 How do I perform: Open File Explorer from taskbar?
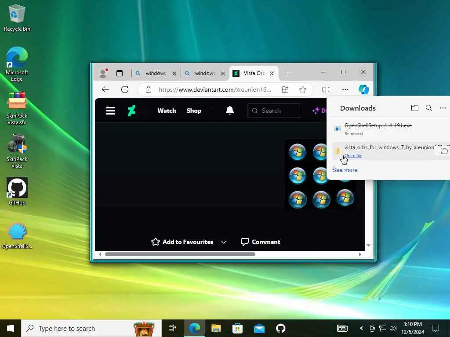click(x=216, y=328)
